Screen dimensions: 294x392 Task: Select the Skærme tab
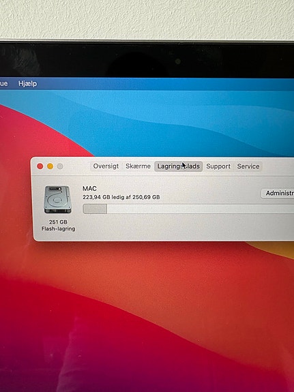[x=138, y=166]
